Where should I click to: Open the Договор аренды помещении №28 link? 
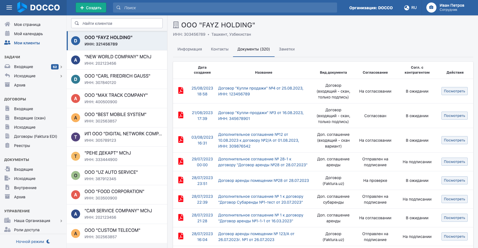(x=263, y=180)
